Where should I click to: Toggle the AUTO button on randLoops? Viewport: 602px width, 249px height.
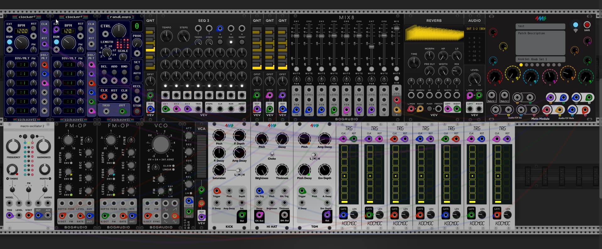(137, 78)
